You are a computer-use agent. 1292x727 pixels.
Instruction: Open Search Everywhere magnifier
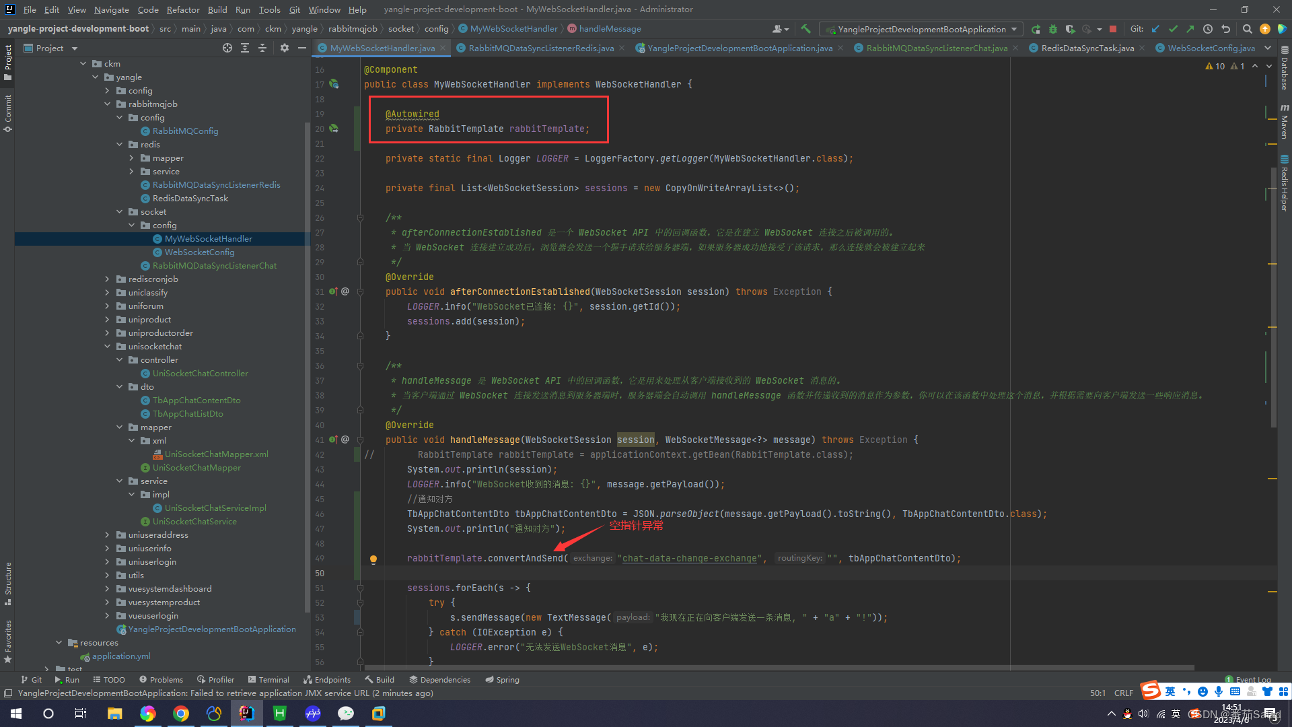point(1247,29)
